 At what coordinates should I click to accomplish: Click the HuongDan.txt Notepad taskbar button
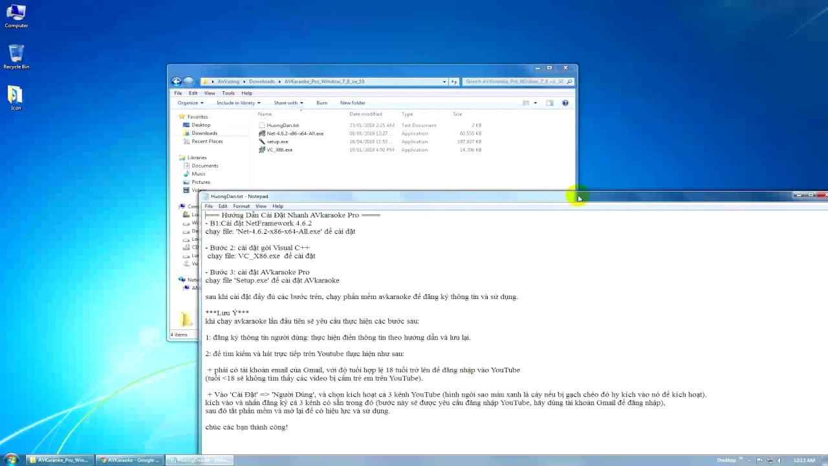(x=199, y=460)
